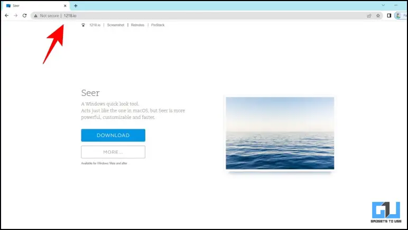Open a new tab with the plus icon
This screenshot has height=230, width=408.
click(x=76, y=6)
